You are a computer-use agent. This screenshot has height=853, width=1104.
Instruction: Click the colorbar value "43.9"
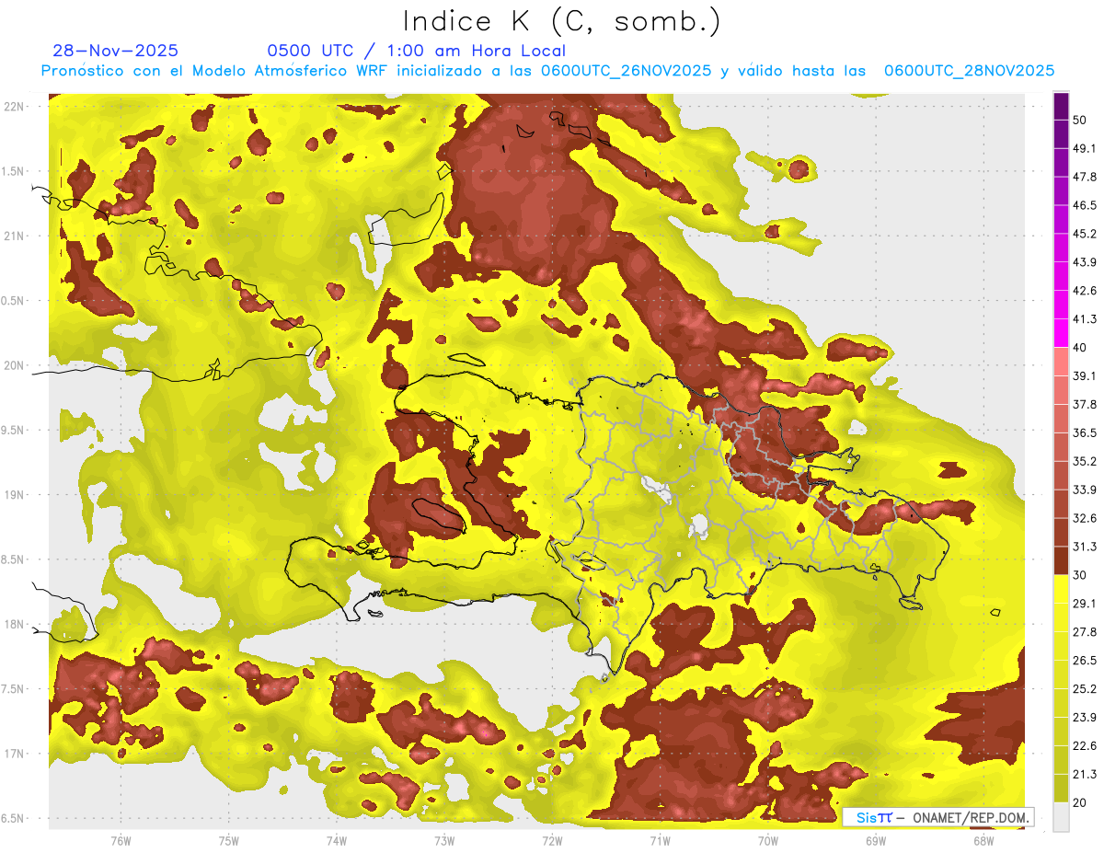[1085, 262]
